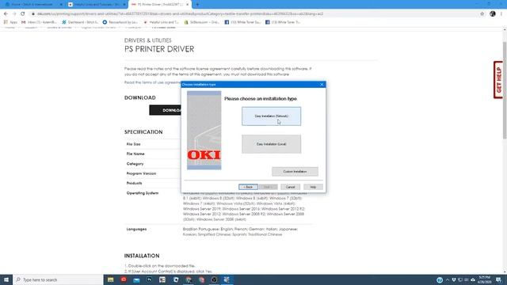Cancel the OKI driver installation
507x285 pixels.
point(290,187)
